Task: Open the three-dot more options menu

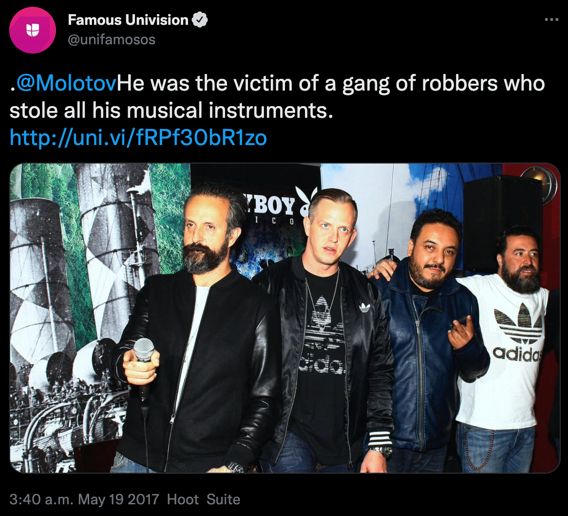Action: tap(551, 19)
